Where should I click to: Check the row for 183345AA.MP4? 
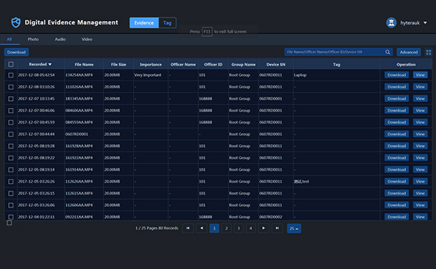point(11,99)
